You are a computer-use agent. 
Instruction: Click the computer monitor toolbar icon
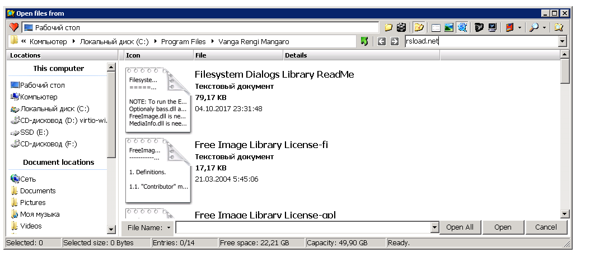pyautogui.click(x=492, y=27)
